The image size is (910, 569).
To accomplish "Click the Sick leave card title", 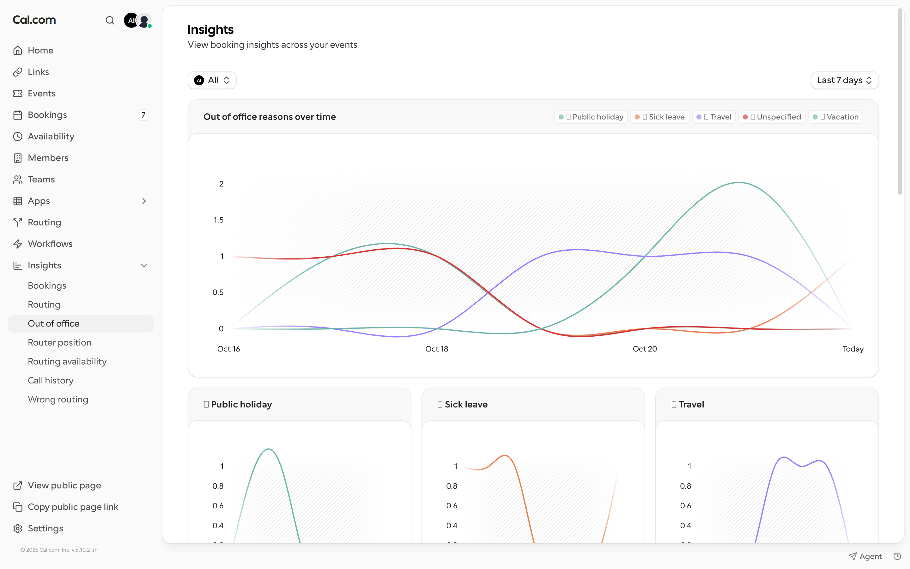I will click(x=463, y=405).
